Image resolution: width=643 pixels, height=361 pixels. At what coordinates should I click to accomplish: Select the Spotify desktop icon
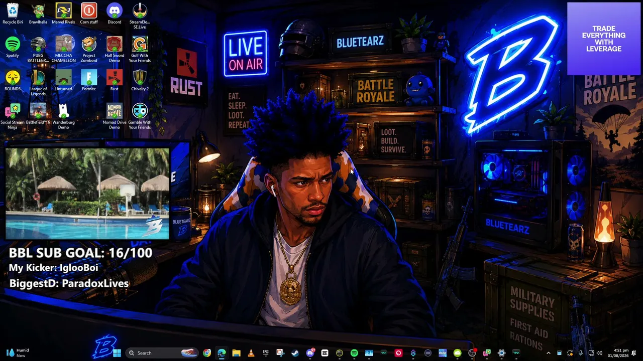click(13, 47)
